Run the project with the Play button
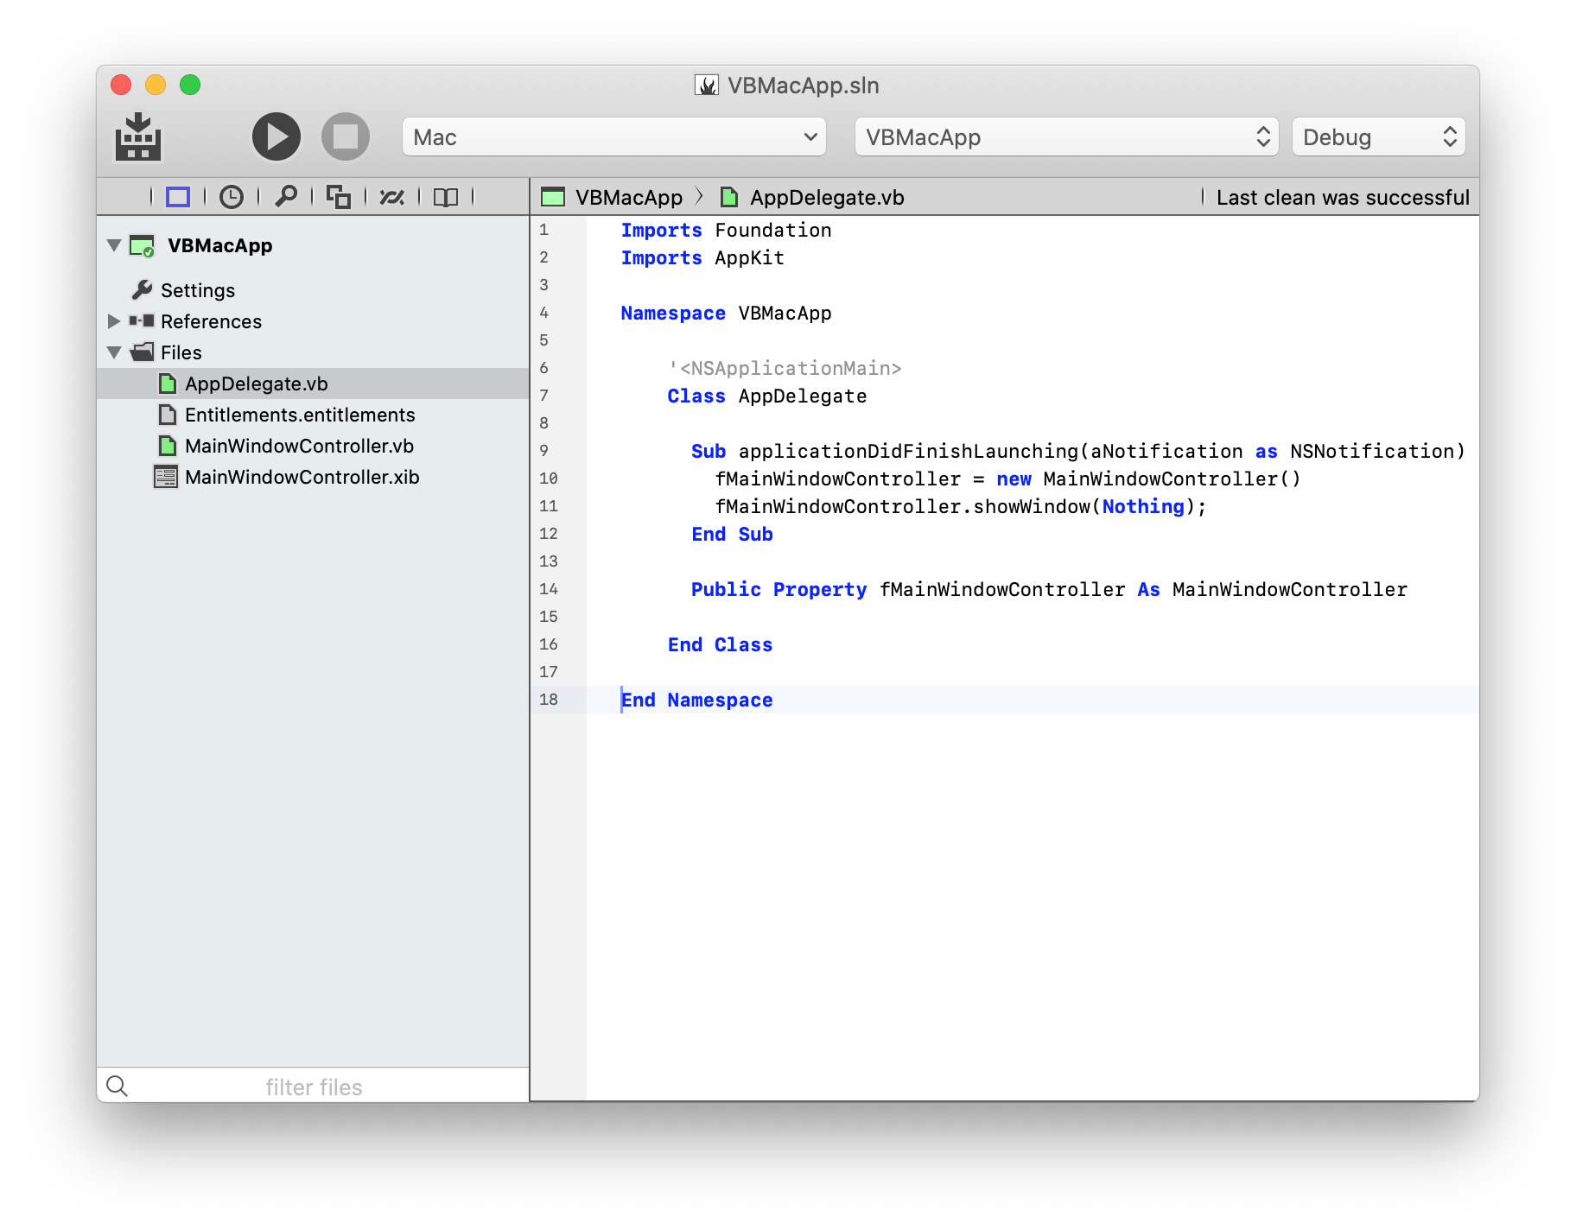The width and height of the screenshot is (1576, 1230). (x=276, y=136)
